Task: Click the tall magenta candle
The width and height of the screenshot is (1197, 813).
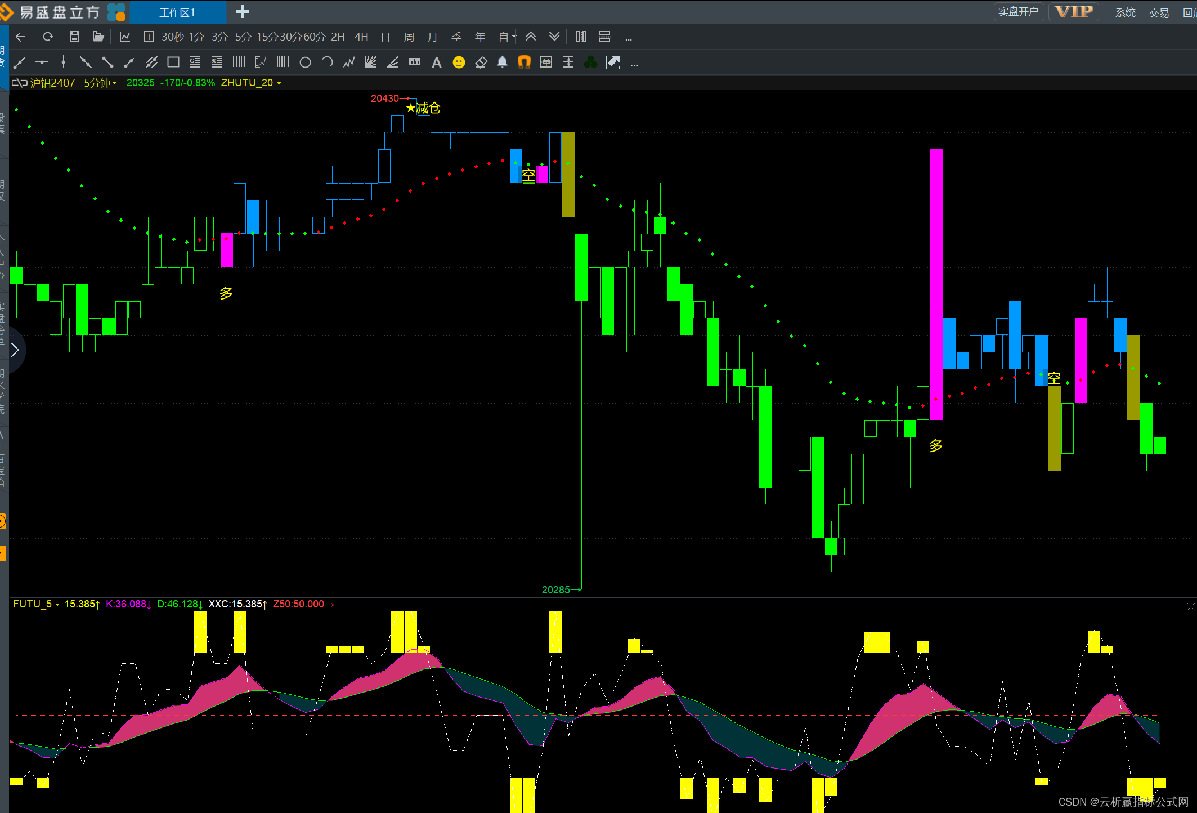Action: click(x=936, y=284)
